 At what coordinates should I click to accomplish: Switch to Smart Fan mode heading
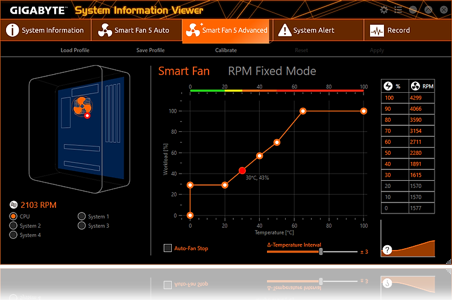point(184,71)
